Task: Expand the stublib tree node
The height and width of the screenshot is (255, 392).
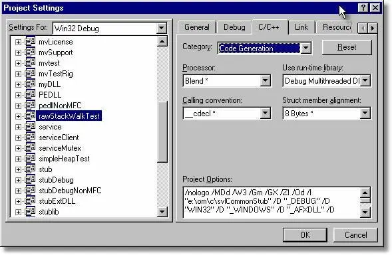Action: (18, 212)
